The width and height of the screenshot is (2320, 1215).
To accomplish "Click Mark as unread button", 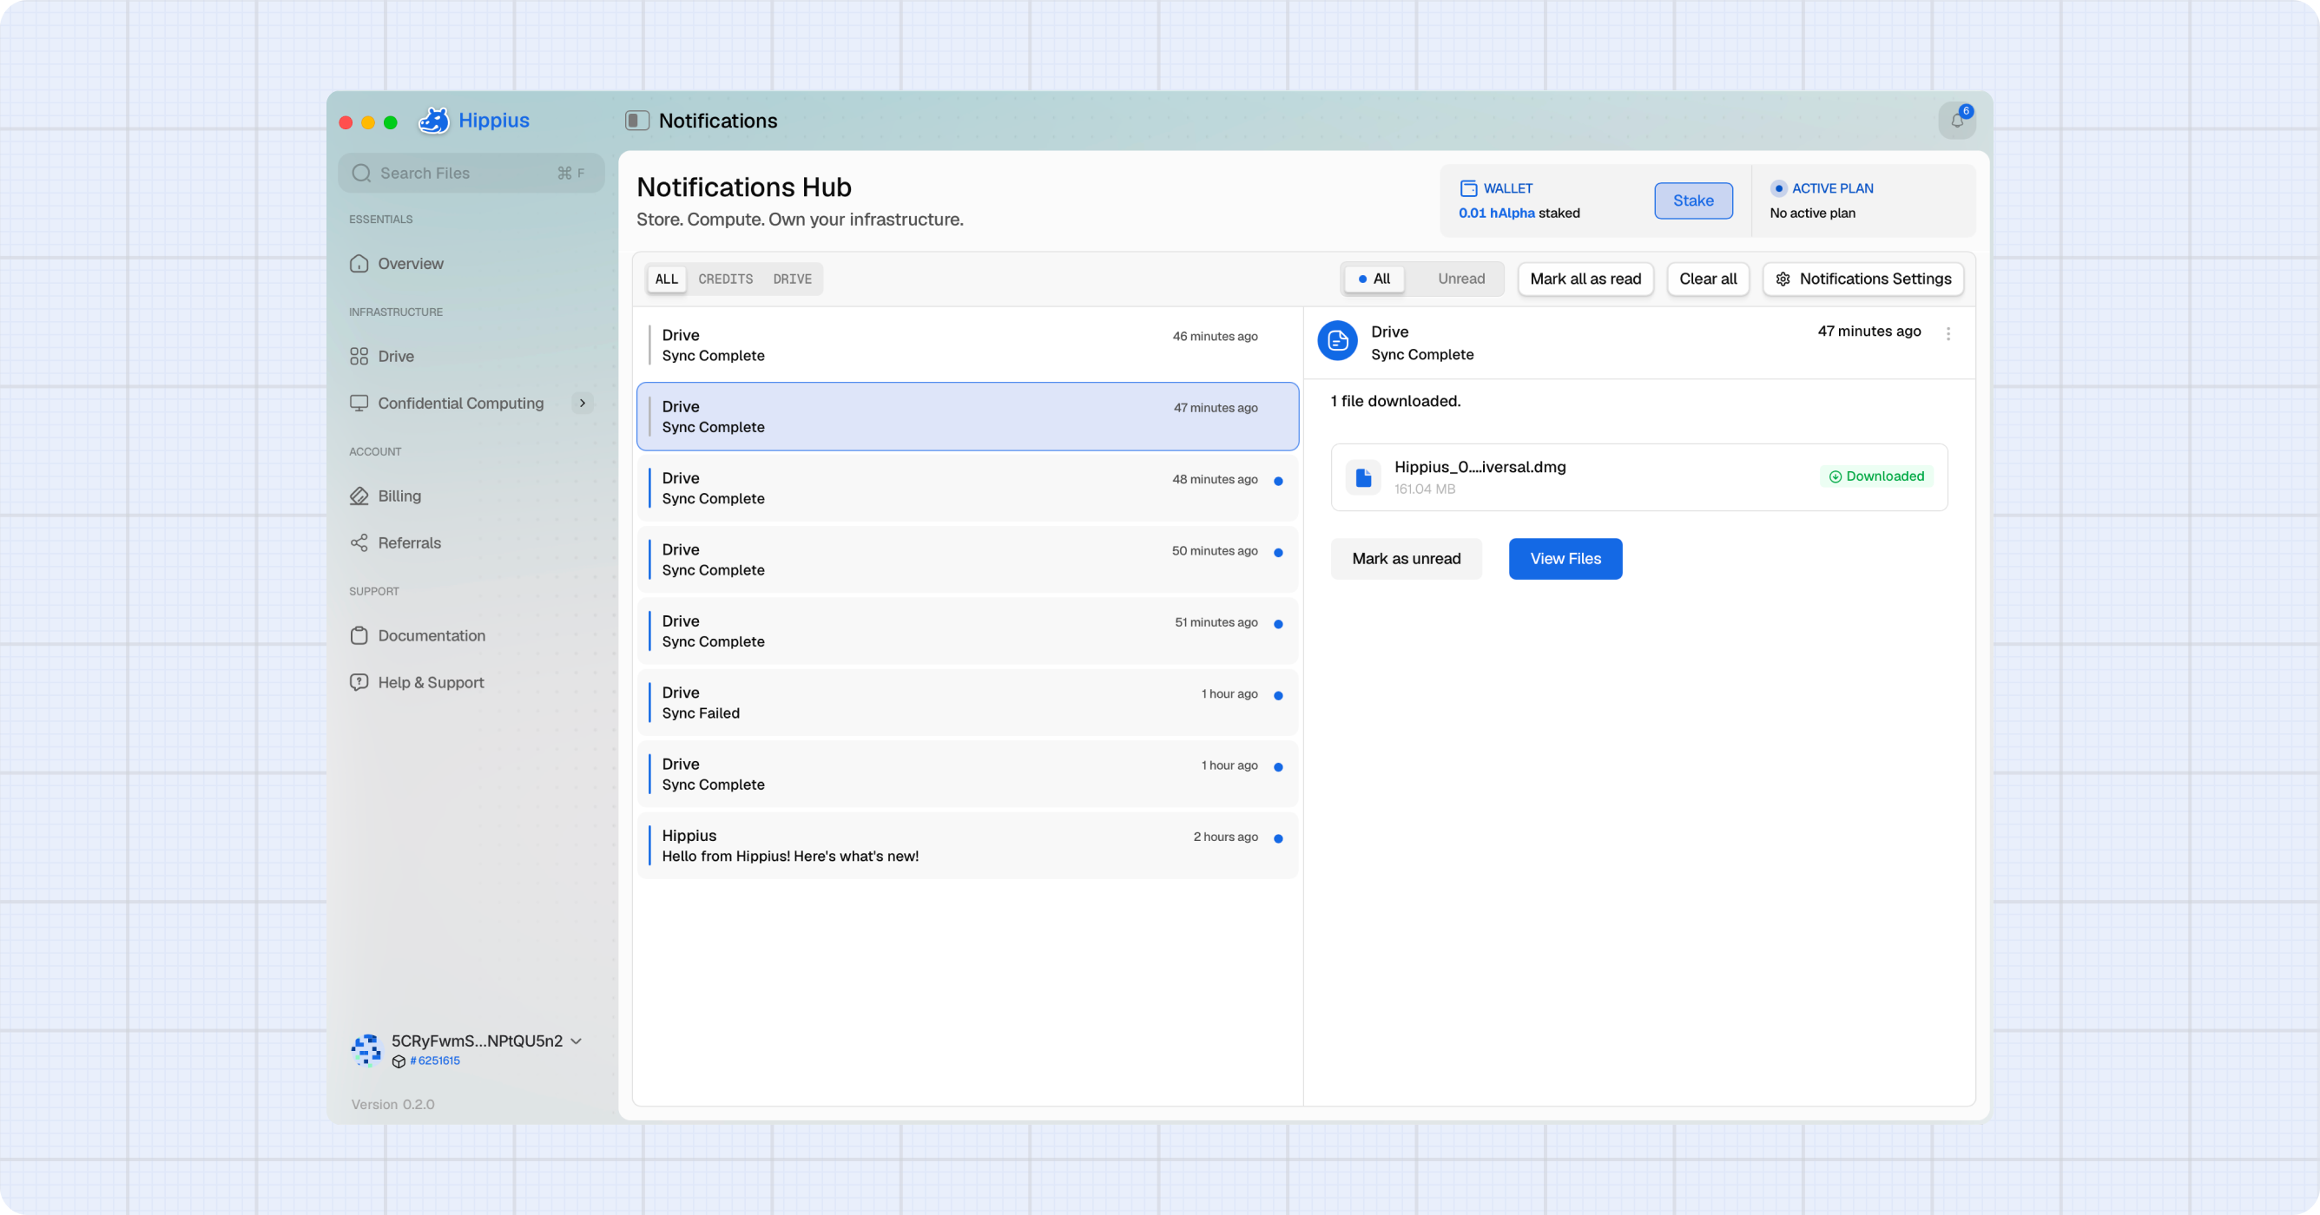I will (x=1406, y=559).
